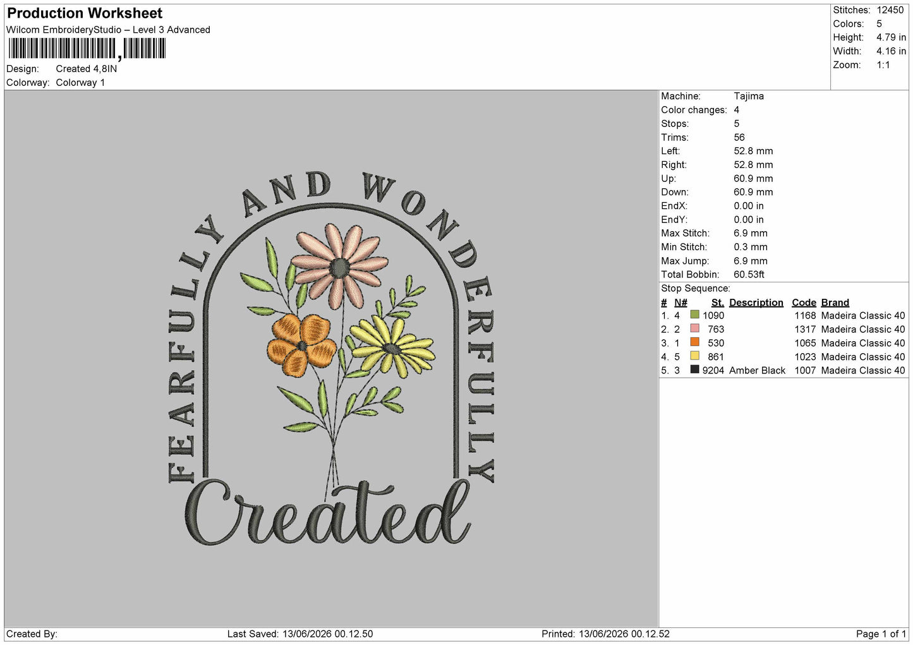Click the yellow 861 thread color swatch
The image size is (913, 645).
tap(695, 356)
